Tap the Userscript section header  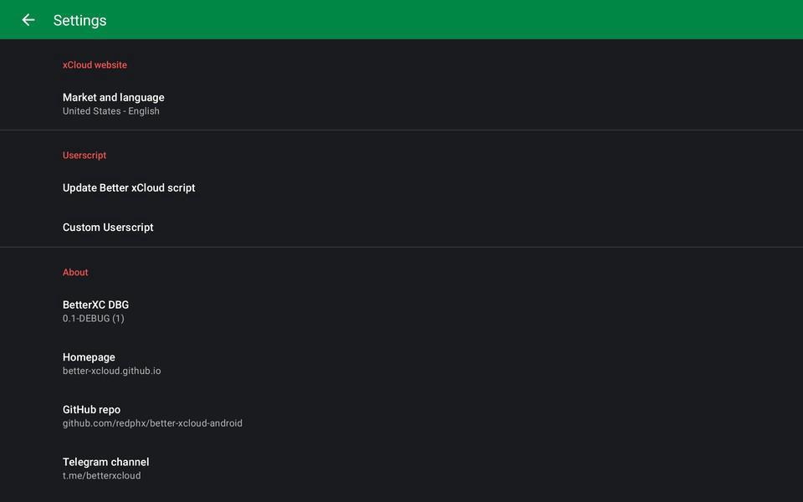coord(84,155)
